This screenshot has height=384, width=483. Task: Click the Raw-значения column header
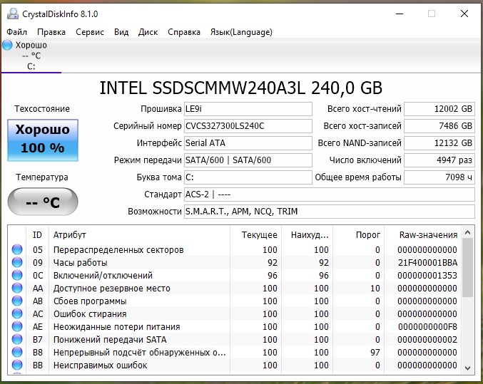click(423, 235)
